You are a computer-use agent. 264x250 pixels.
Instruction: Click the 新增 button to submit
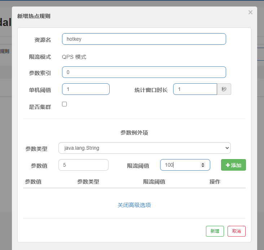(215, 231)
